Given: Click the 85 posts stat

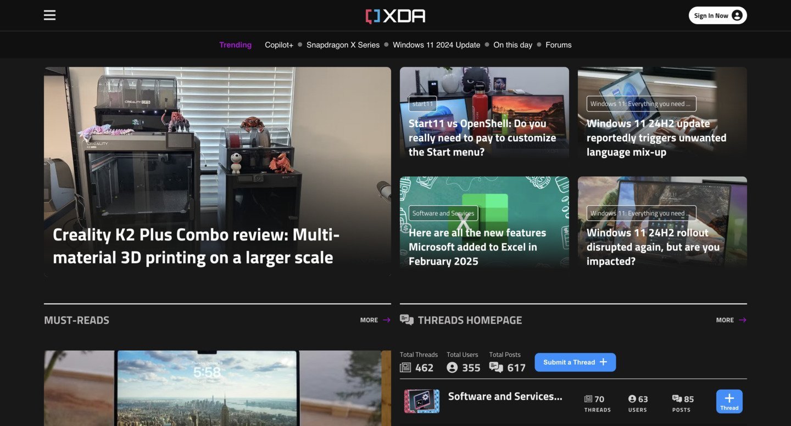Looking at the screenshot, I should tap(682, 403).
